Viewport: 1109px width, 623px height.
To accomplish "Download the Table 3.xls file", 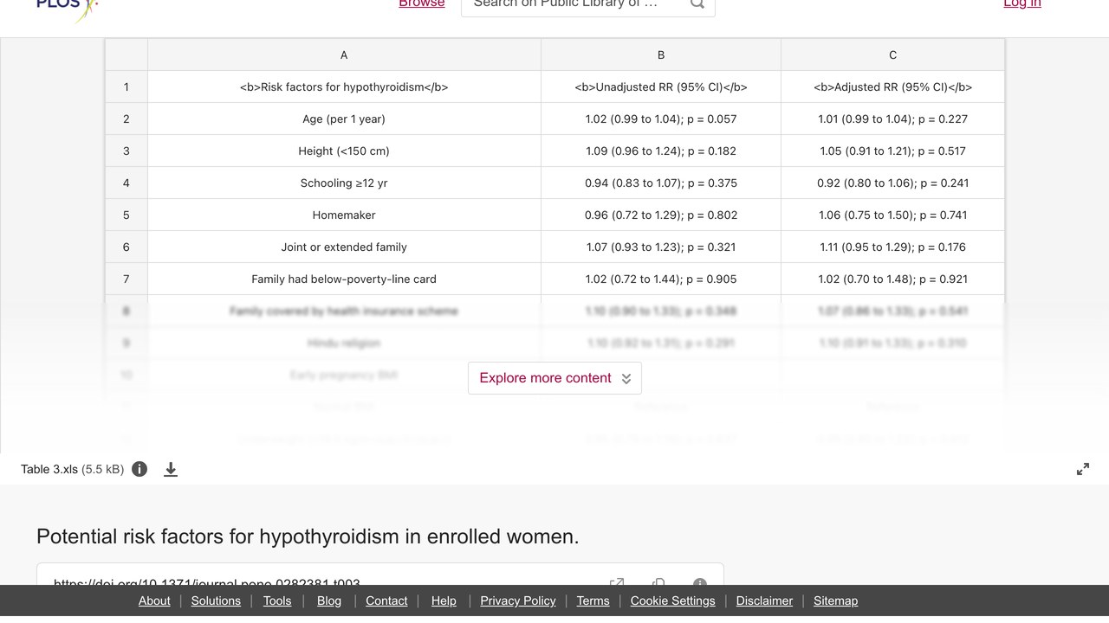I will pos(171,469).
